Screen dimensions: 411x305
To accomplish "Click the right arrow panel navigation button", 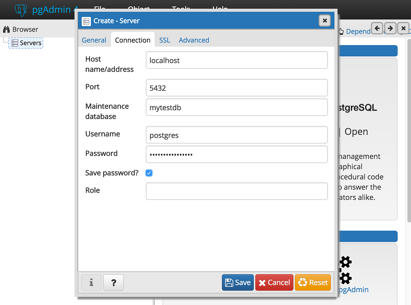I will (x=390, y=28).
